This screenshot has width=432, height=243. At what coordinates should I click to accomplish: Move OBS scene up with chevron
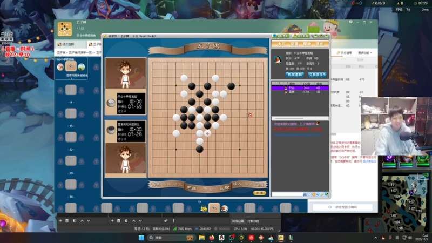coord(82,221)
